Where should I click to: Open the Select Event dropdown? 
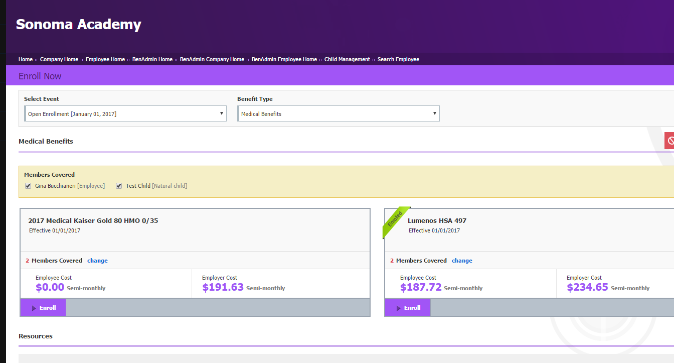[x=125, y=114]
